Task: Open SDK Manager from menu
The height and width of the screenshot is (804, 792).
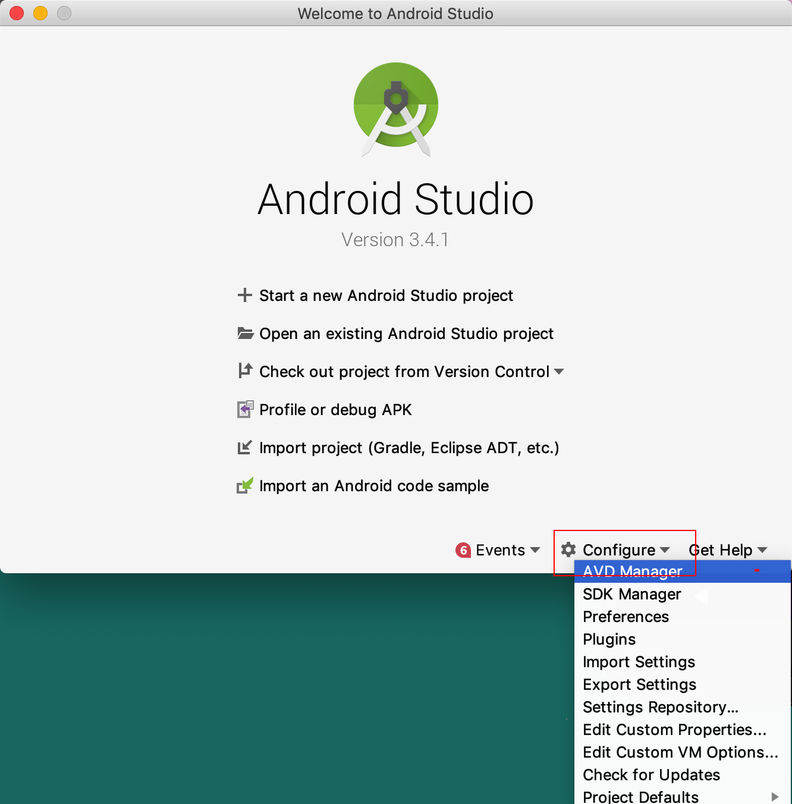Action: point(683,594)
